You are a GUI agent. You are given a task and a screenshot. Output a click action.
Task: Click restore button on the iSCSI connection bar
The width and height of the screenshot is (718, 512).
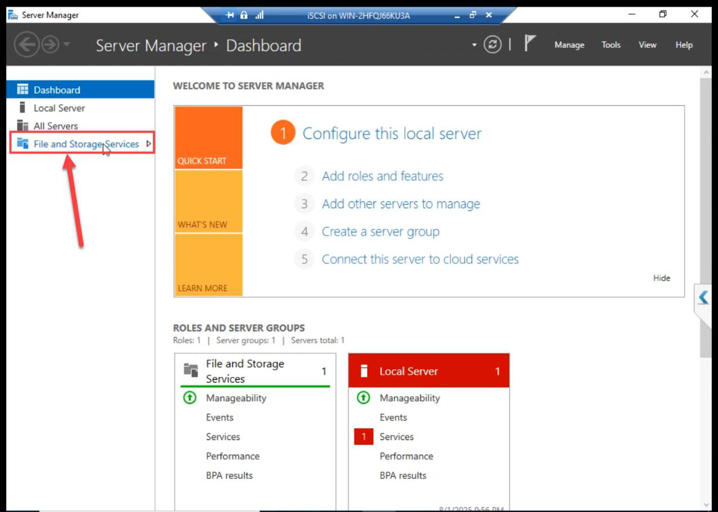pyautogui.click(x=473, y=15)
